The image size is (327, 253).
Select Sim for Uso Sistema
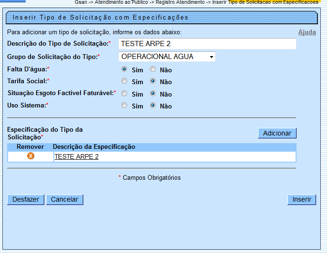pyautogui.click(x=125, y=106)
